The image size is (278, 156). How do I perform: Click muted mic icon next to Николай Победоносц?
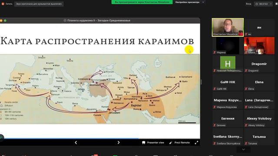tap(215, 71)
